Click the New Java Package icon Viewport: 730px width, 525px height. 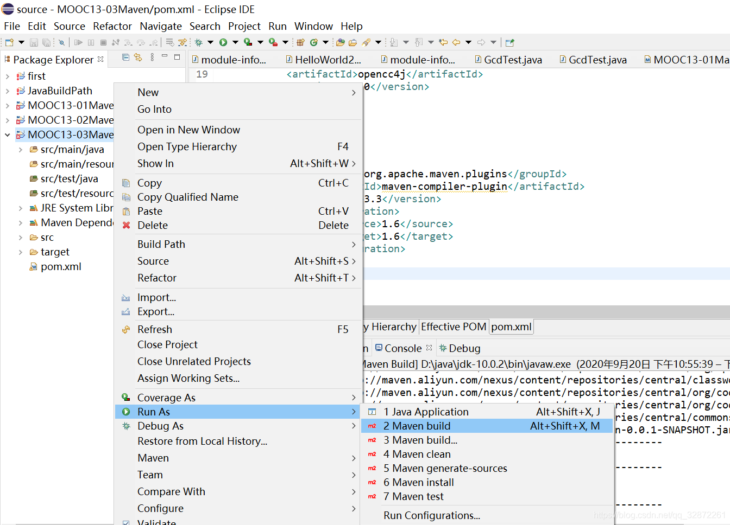click(300, 42)
